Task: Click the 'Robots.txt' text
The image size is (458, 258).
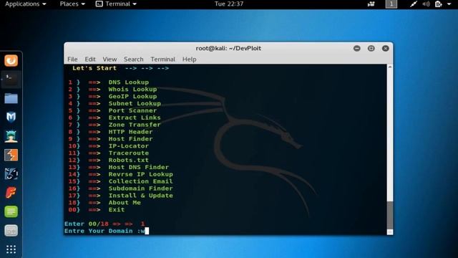Action: point(129,161)
